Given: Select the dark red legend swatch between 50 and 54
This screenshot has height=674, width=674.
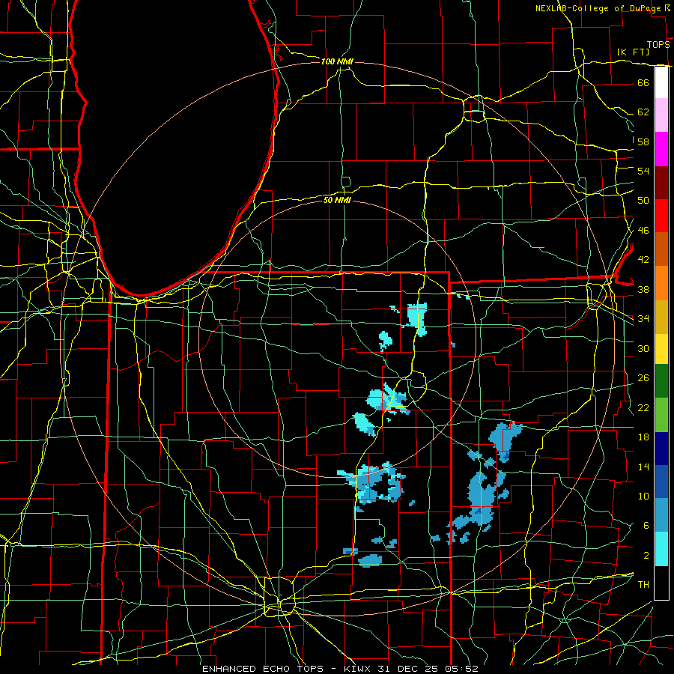Looking at the screenshot, I should [661, 183].
